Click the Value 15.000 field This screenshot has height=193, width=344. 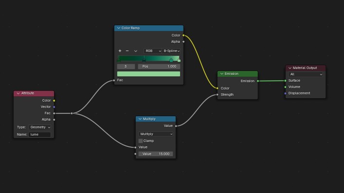pos(156,154)
